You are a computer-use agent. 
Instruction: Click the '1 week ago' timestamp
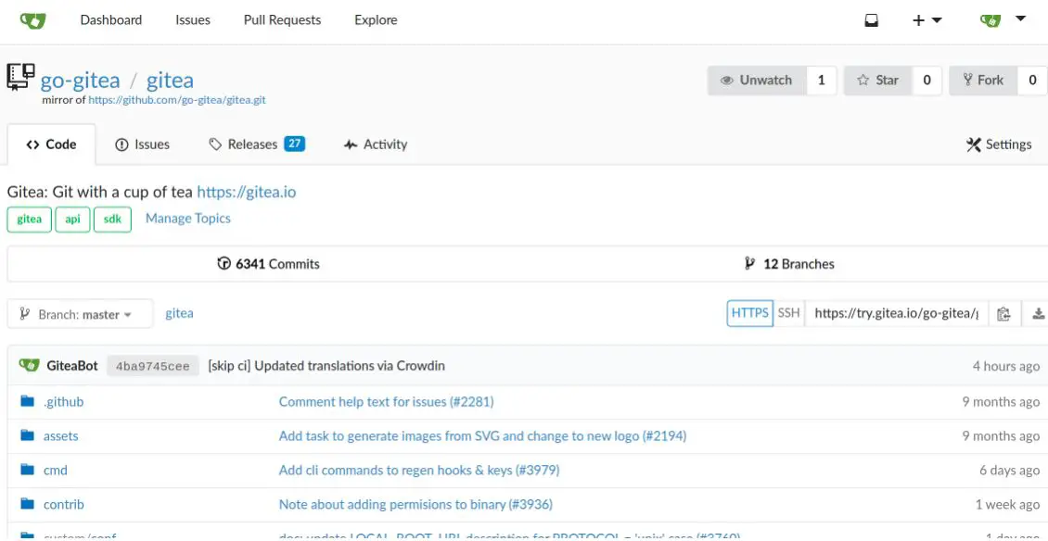coord(1007,504)
